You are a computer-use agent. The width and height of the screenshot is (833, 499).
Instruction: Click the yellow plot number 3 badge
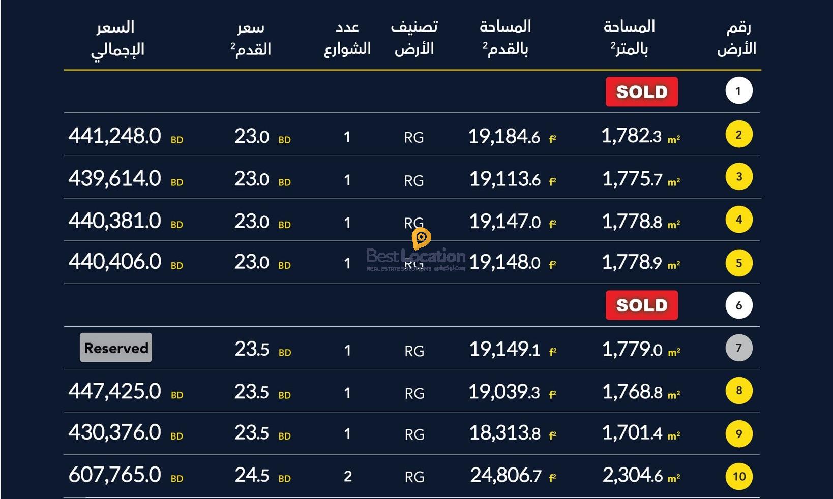click(738, 177)
